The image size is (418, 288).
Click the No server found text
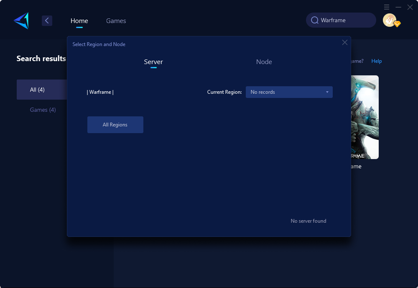tap(308, 221)
